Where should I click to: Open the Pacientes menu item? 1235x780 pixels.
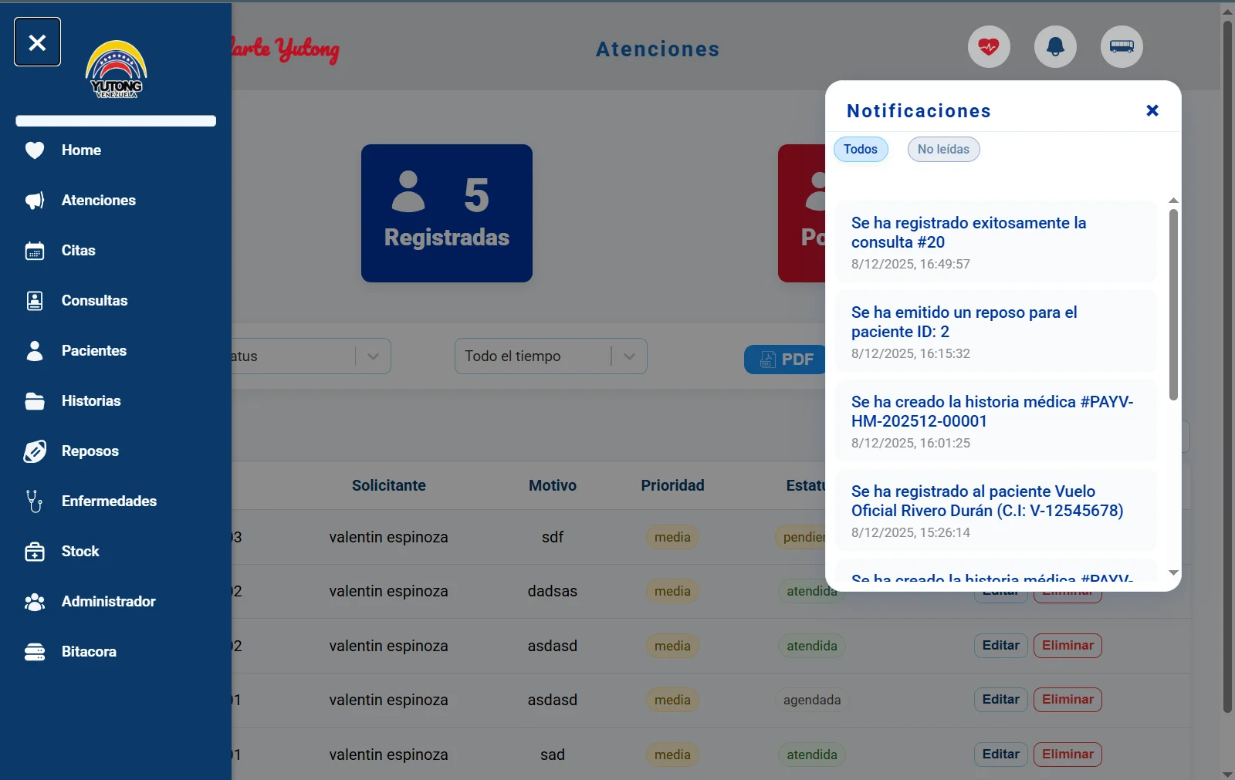coord(94,351)
